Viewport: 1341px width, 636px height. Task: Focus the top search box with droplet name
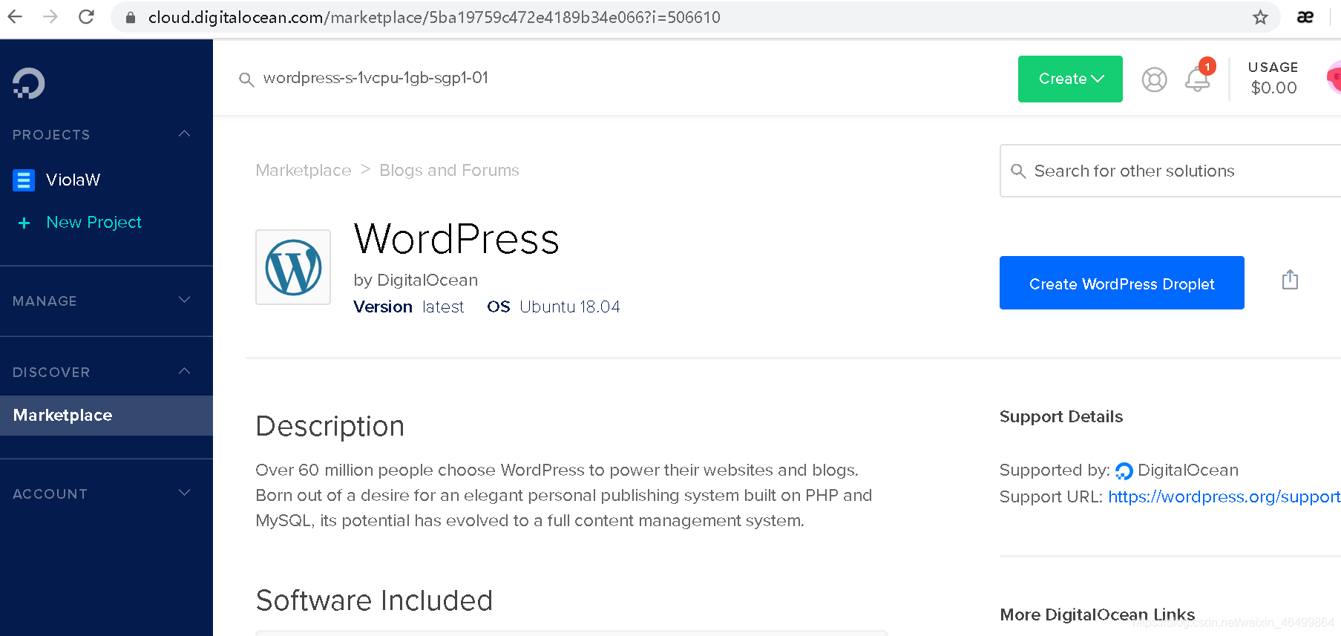[x=376, y=78]
